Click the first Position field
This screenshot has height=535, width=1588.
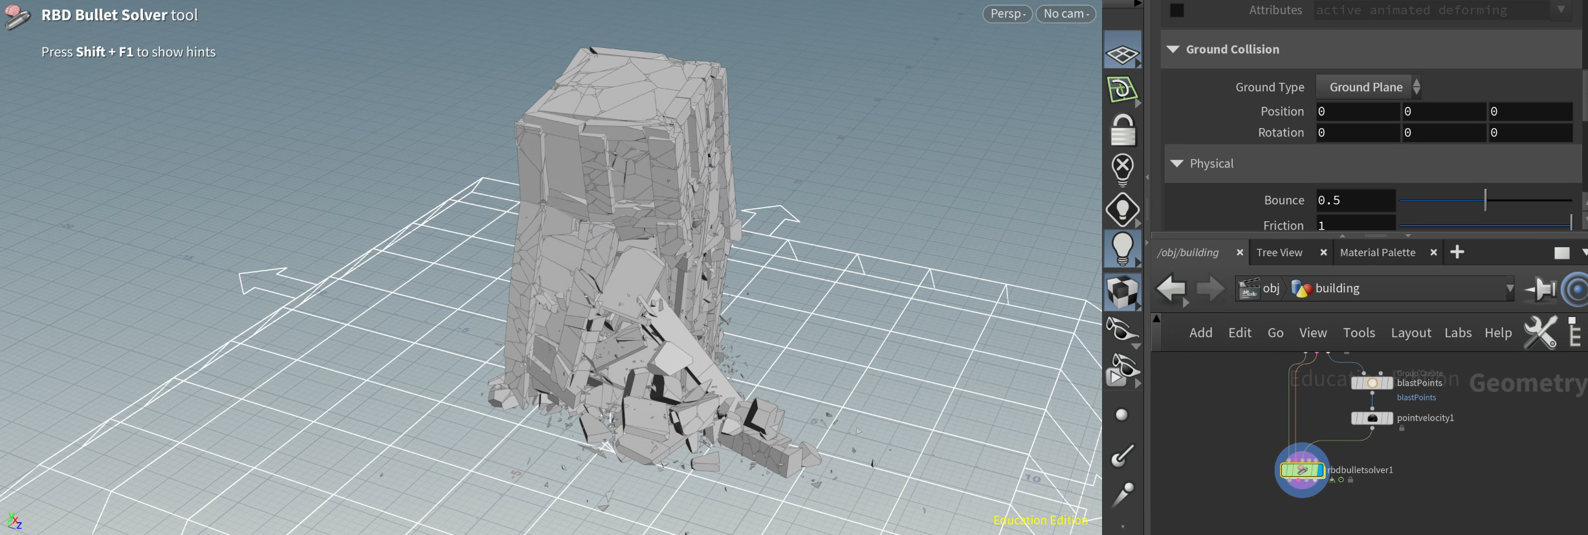[x=1358, y=111]
